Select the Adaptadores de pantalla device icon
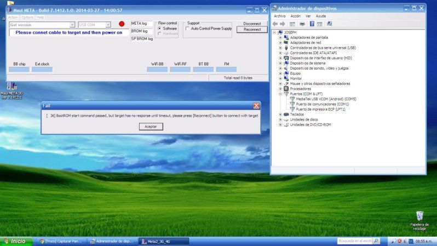 coord(286,37)
